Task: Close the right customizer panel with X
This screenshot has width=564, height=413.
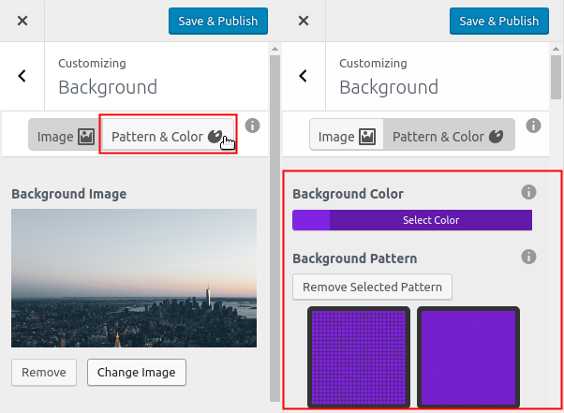Action: coord(304,21)
